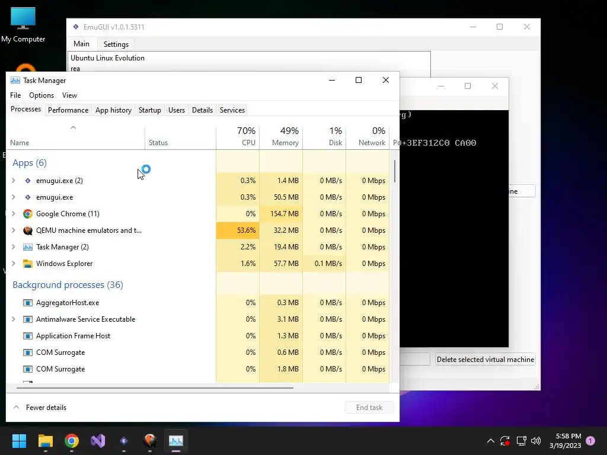Click the horizontal scrollbar in Task Manager
607x455 pixels.
pyautogui.click(x=155, y=387)
